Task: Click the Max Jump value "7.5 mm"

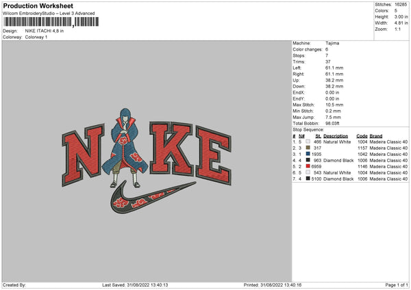Action: [333, 117]
